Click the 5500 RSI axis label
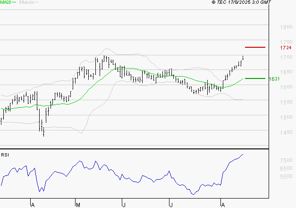The image size is (296, 208). [x=286, y=176]
